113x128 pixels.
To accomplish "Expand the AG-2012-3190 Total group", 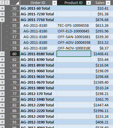I will click(x=2, y=122).
